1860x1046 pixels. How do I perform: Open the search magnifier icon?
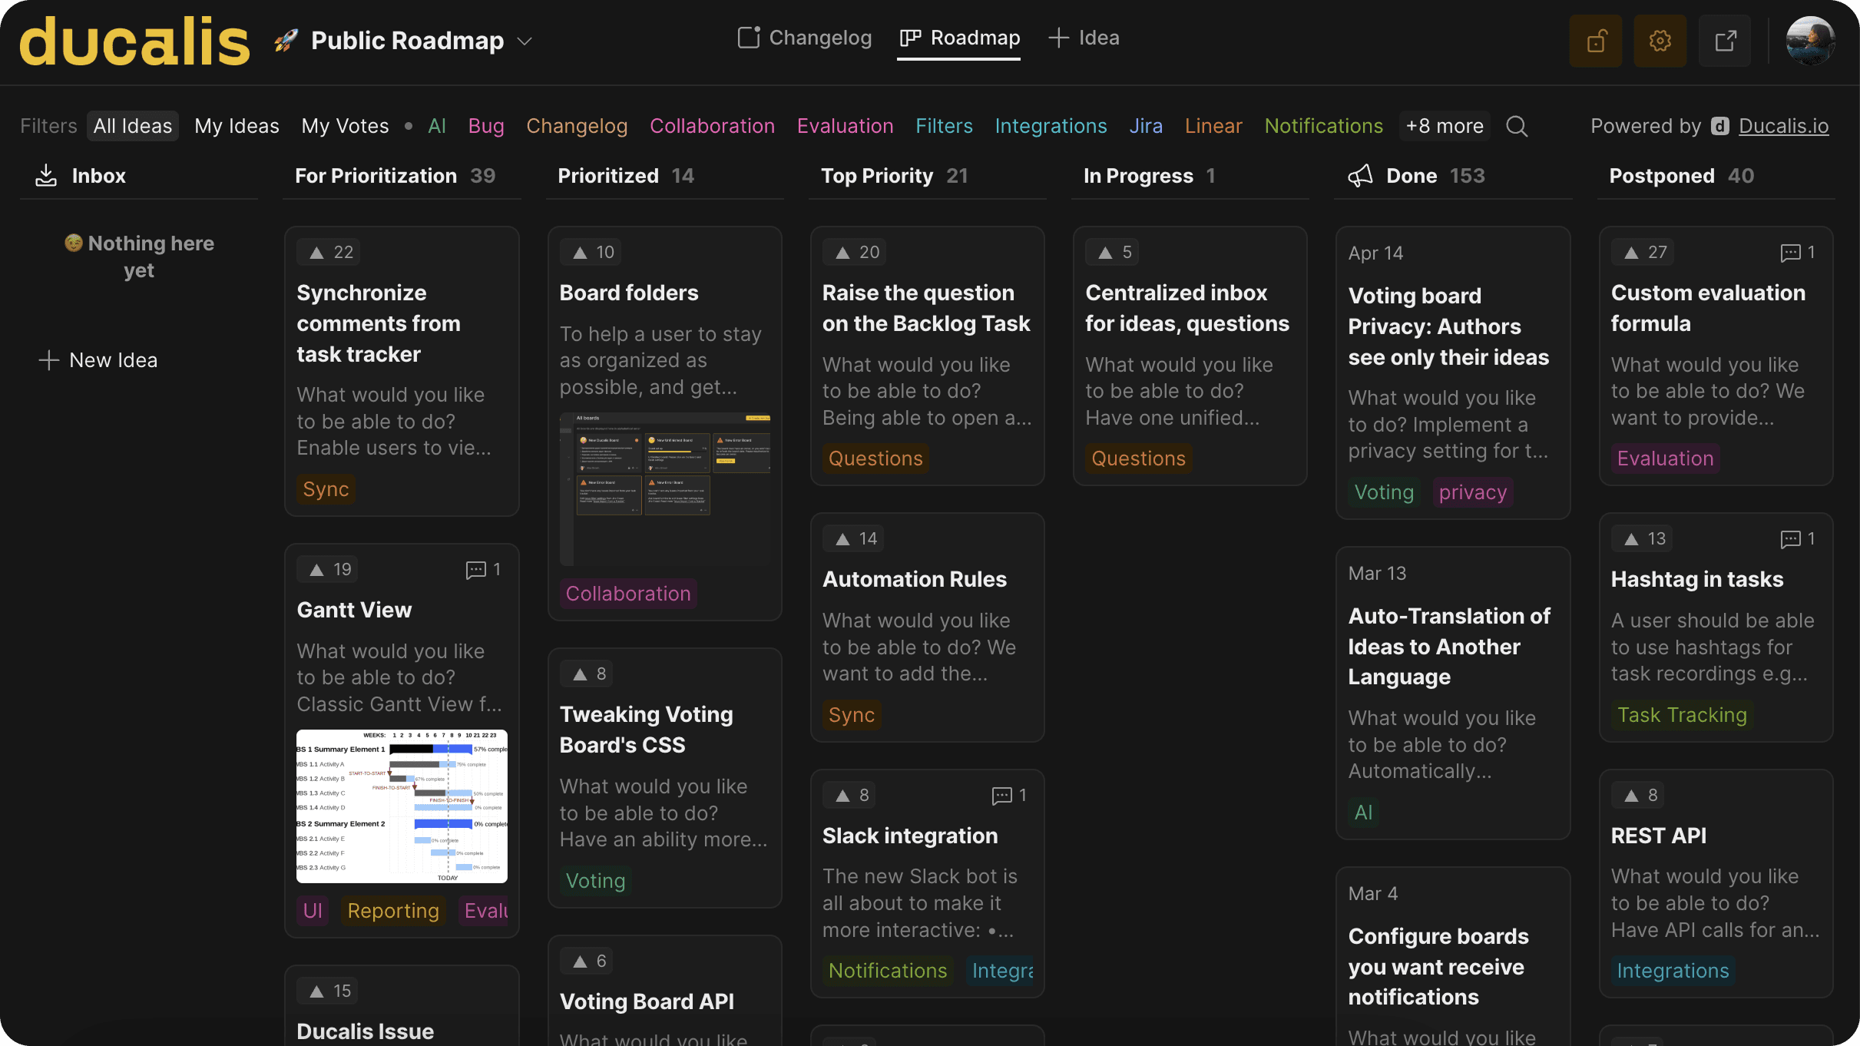[x=1517, y=126]
